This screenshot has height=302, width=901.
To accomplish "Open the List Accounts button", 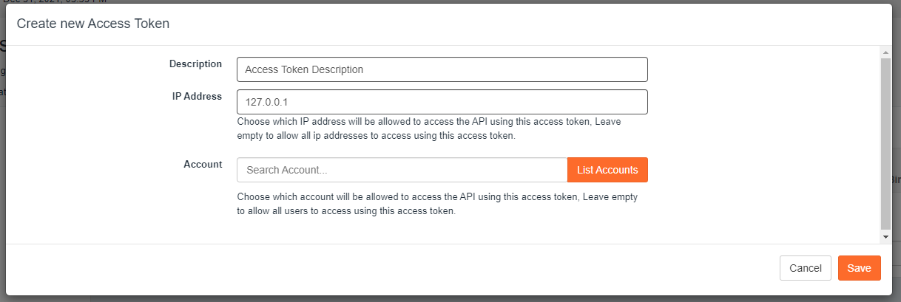I will pos(607,170).
